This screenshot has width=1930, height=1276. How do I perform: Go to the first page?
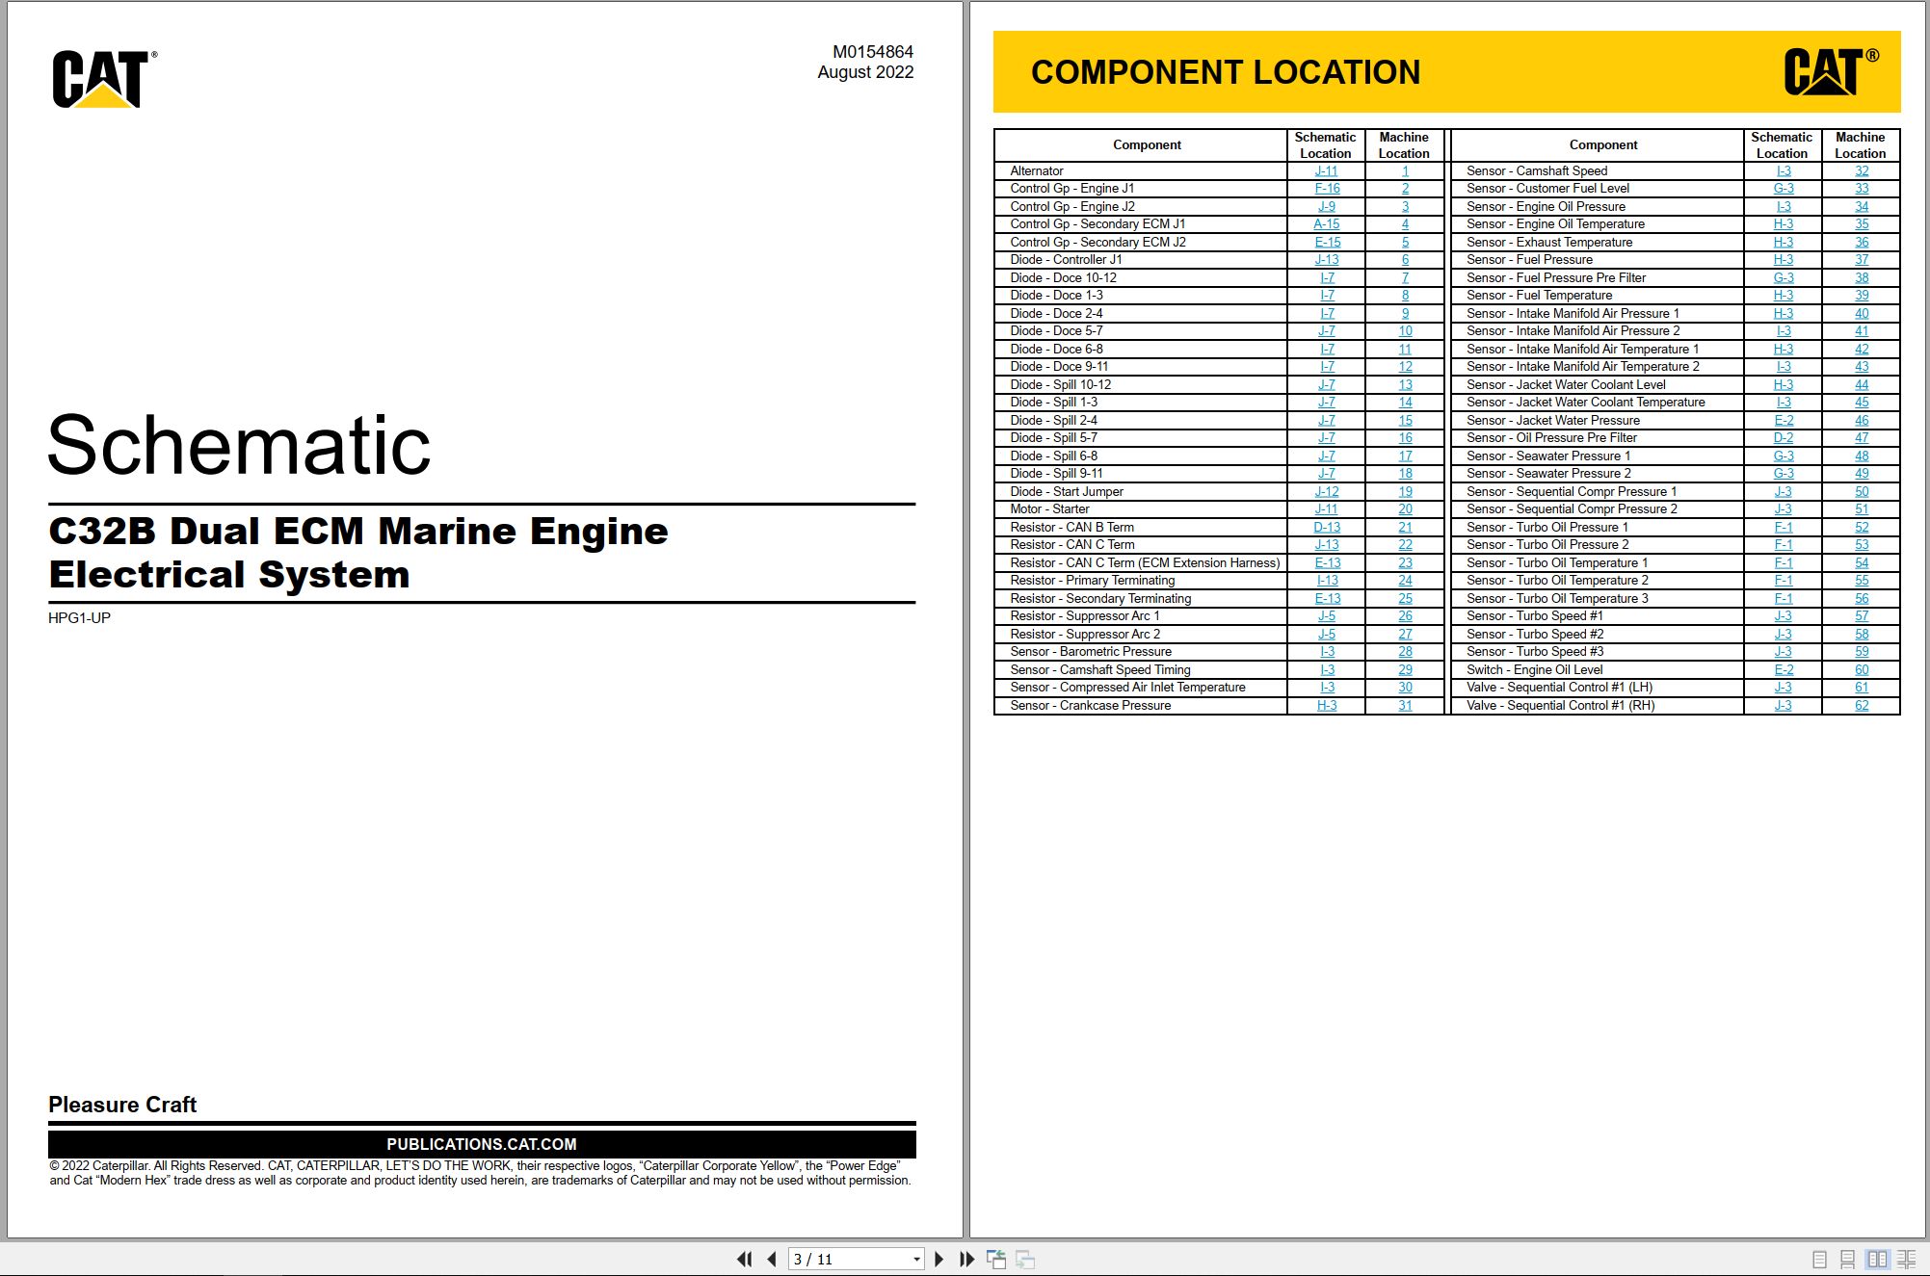(x=744, y=1259)
